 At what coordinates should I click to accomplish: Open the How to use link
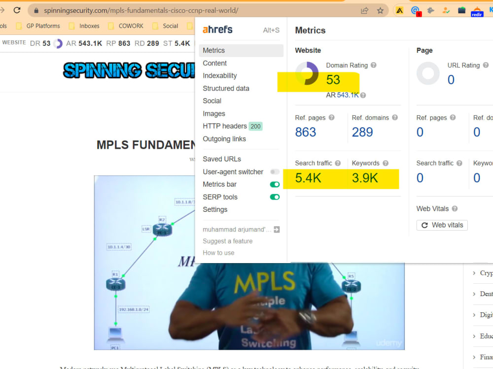click(218, 253)
